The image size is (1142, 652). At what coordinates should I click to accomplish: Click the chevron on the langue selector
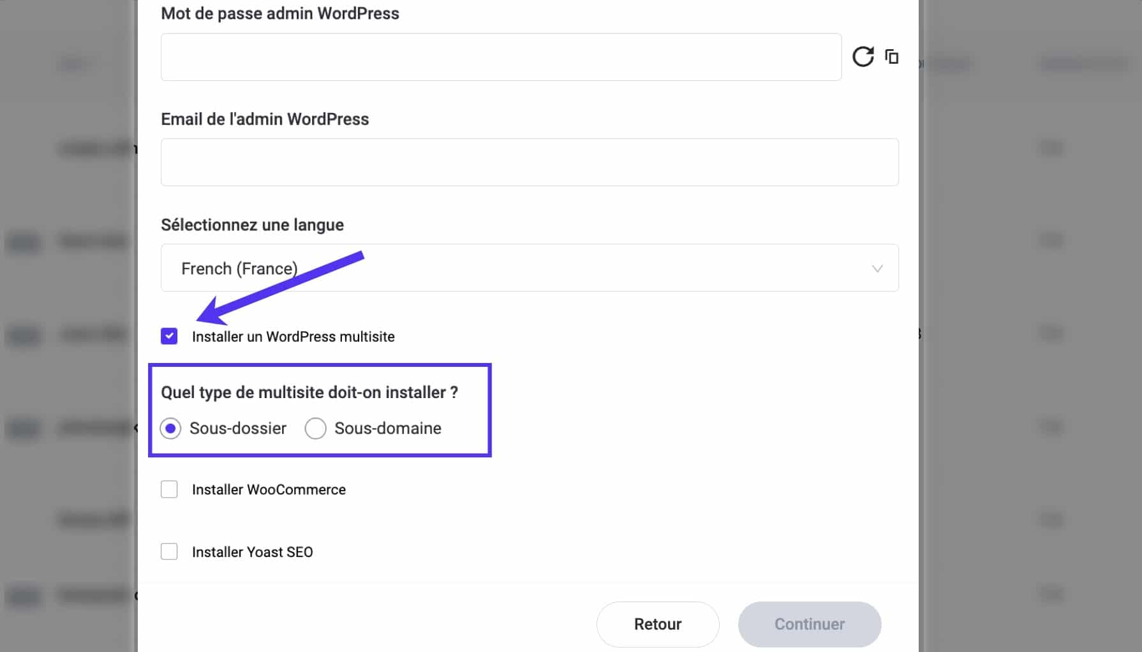pos(878,268)
